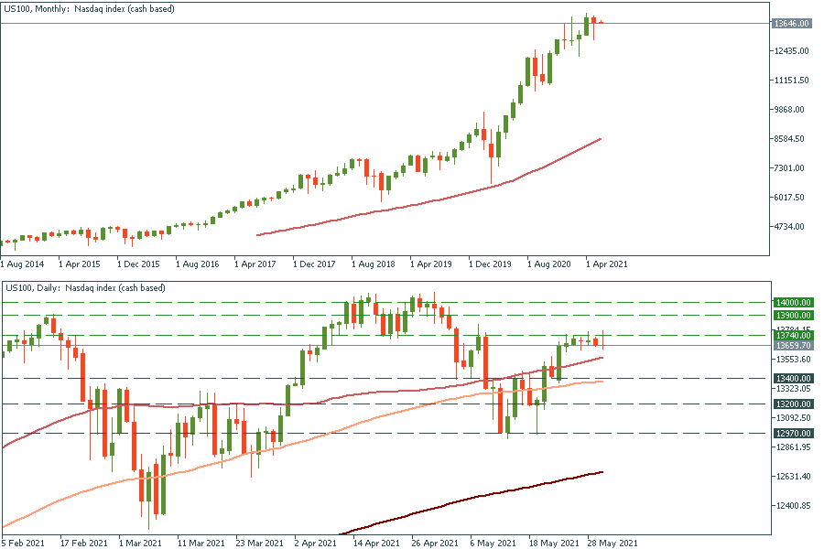Viewport: 824px width, 549px height.
Task: Click the US100 Daily chart title
Action: click(85, 288)
